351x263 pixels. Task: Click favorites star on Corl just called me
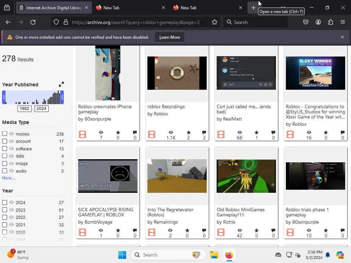[x=256, y=133]
